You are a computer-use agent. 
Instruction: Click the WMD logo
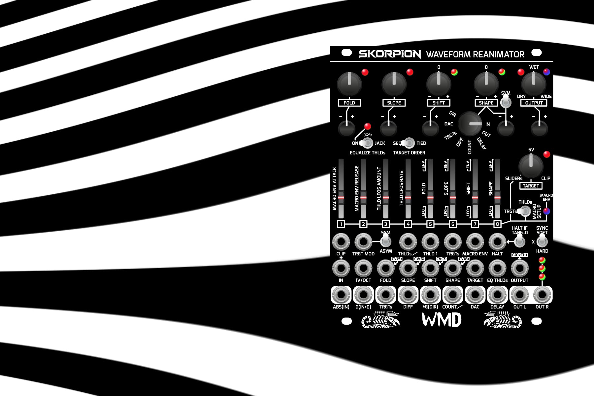[442, 320]
